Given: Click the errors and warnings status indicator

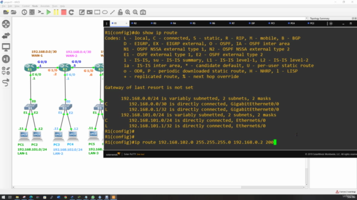Looking at the screenshot, I should tap(345, 192).
